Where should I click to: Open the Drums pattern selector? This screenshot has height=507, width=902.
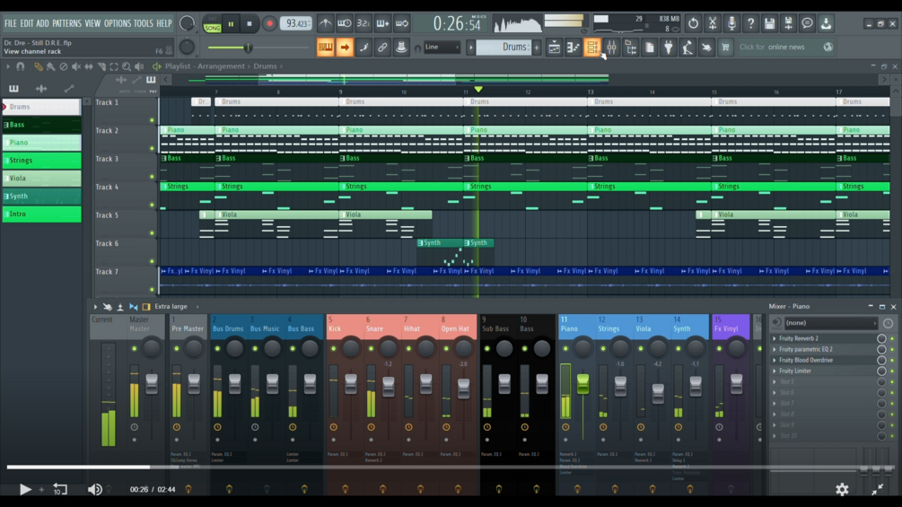point(504,48)
